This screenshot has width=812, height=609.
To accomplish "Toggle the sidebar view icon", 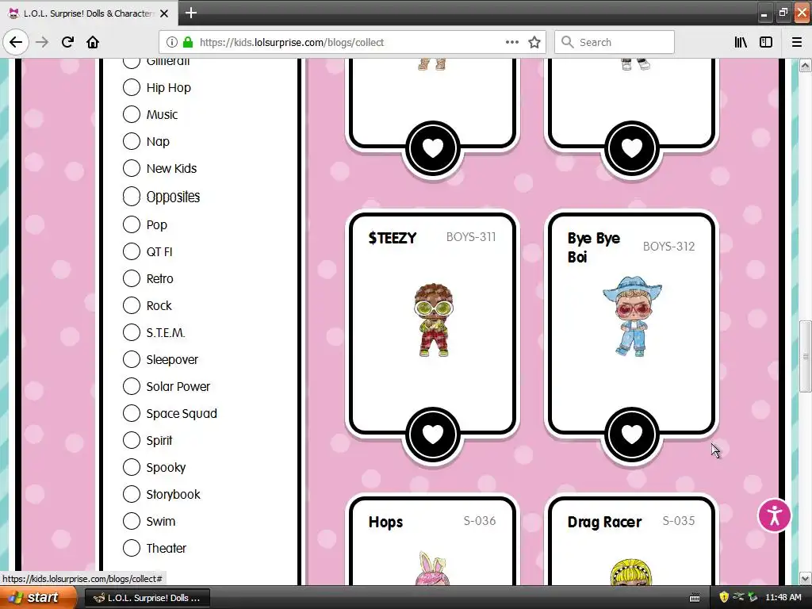I will click(x=766, y=43).
